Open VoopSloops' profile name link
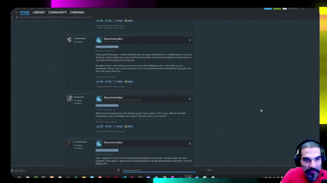Image resolution: width=327 pixels, height=183 pixels. tap(80, 38)
